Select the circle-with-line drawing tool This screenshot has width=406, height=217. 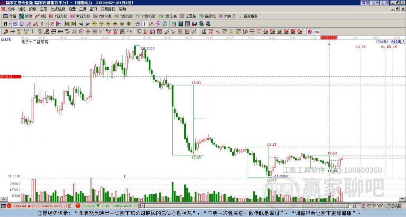(54, 32)
